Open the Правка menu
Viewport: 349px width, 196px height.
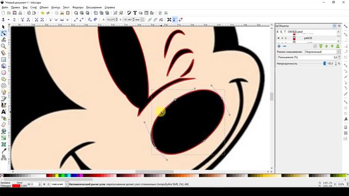pos(15,7)
